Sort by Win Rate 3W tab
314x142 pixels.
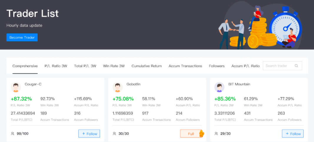click(x=114, y=66)
